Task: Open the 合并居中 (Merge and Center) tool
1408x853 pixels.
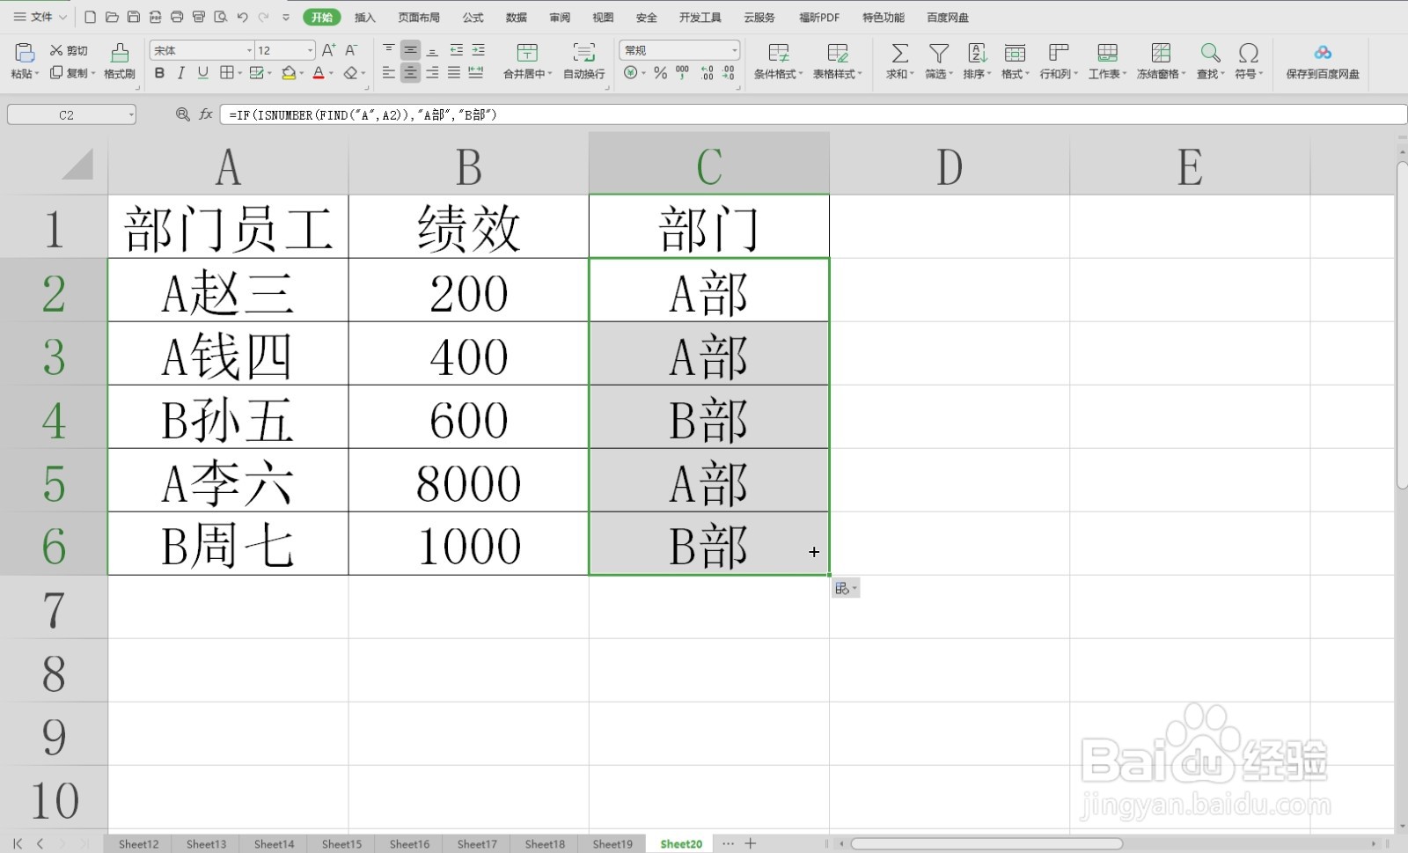Action: click(526, 60)
